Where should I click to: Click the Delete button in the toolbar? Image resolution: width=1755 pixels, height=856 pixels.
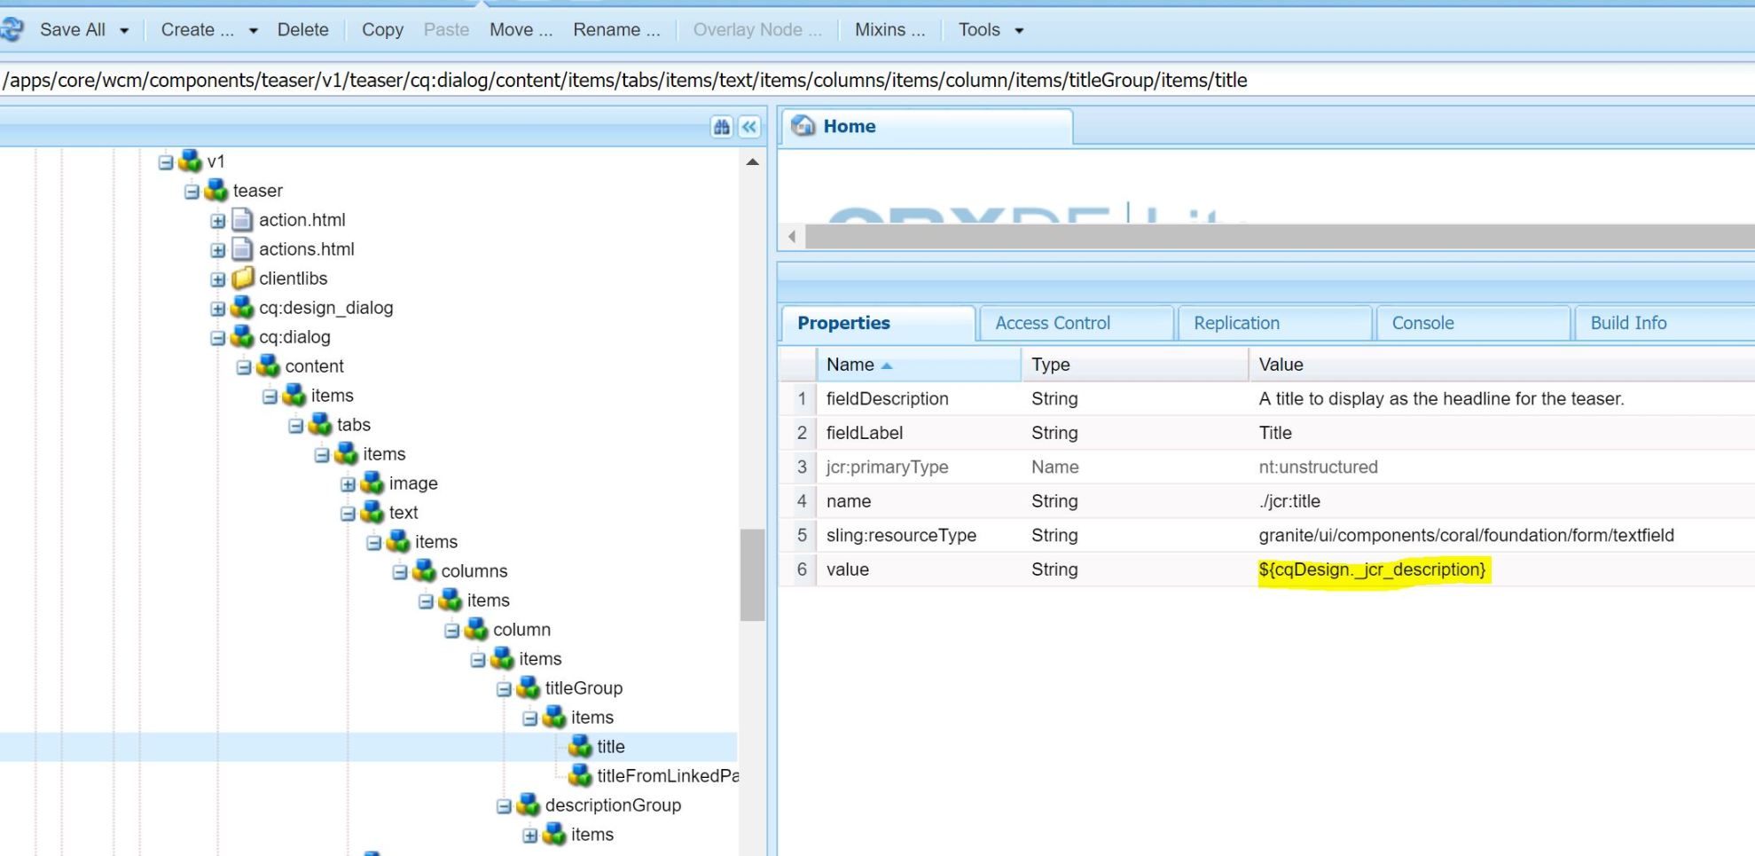(x=302, y=29)
